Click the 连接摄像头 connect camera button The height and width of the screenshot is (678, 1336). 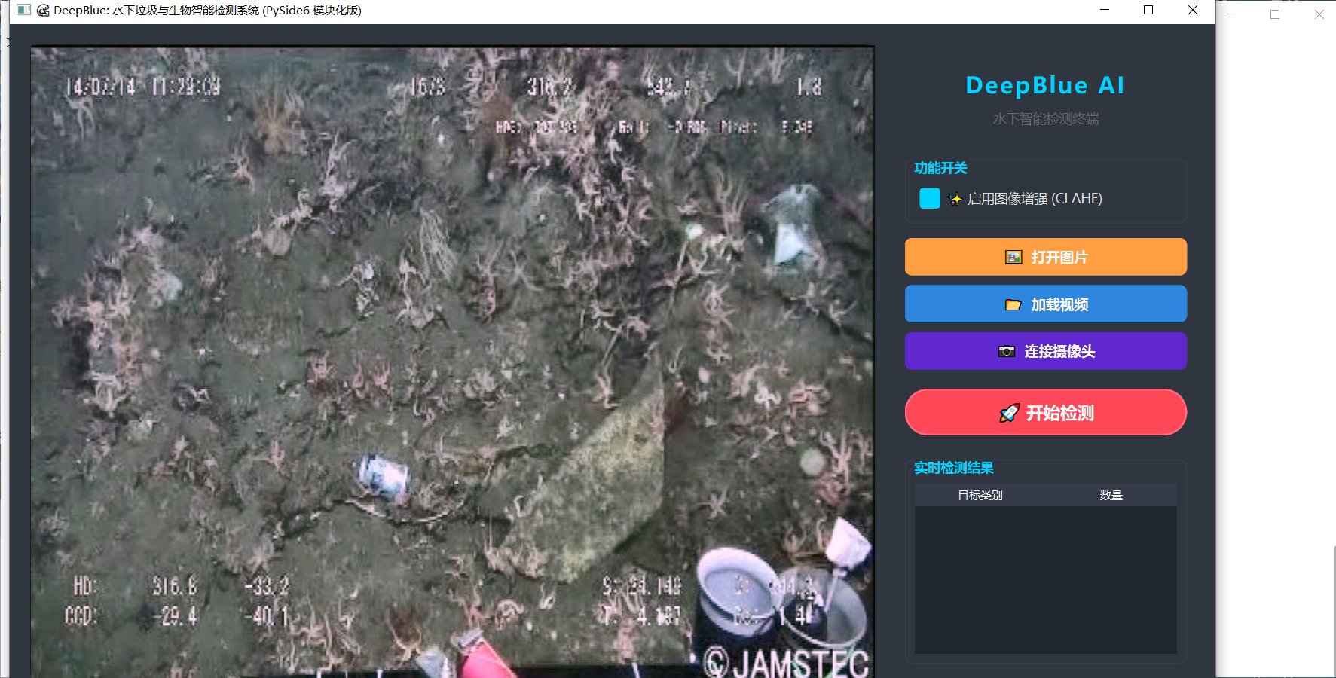[x=1046, y=351]
